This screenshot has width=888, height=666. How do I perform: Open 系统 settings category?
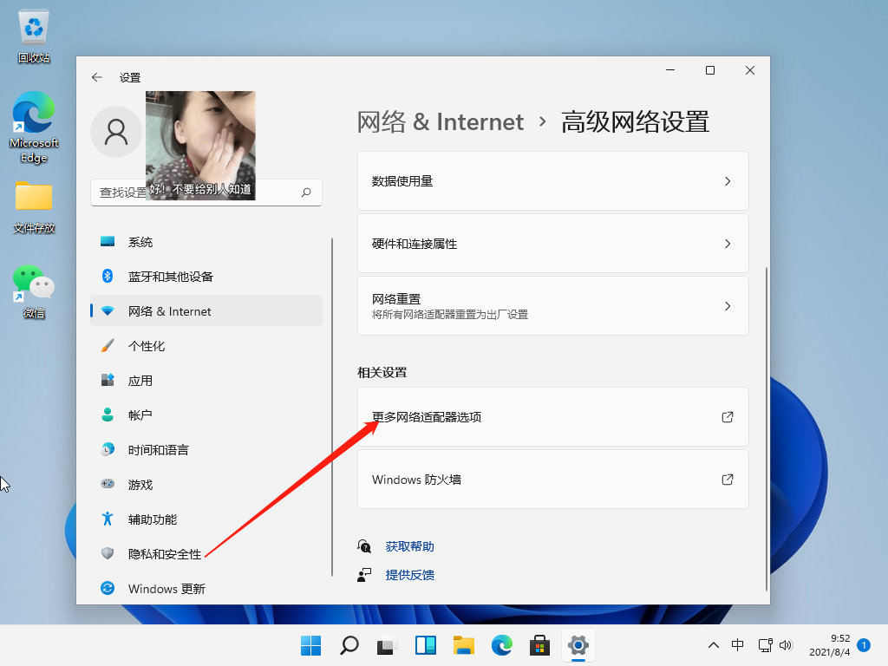tap(140, 242)
